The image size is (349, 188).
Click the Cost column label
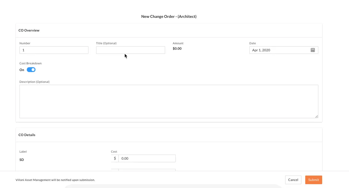(114, 152)
